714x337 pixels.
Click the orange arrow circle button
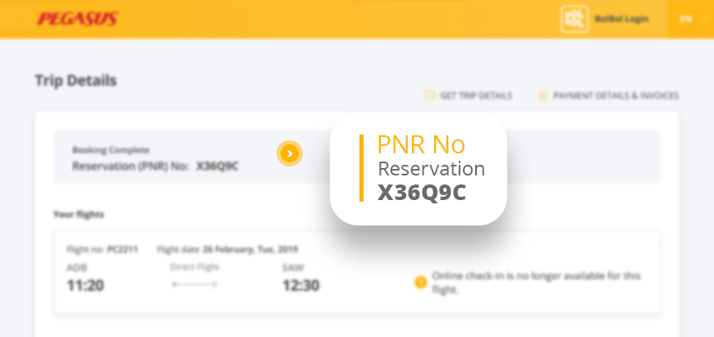pyautogui.click(x=290, y=153)
